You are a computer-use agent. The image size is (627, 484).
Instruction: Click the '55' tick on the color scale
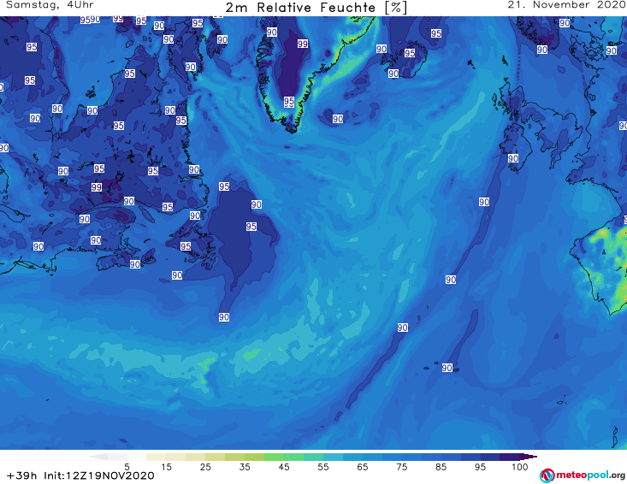323,467
